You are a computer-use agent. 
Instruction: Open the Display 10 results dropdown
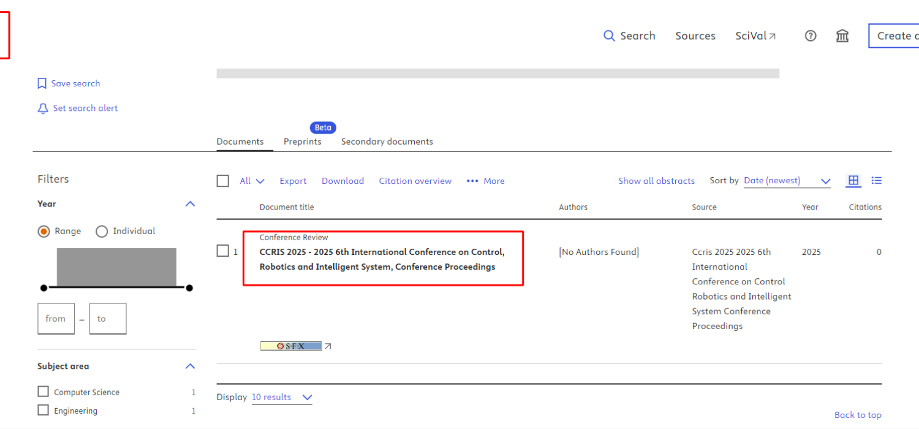(x=282, y=397)
